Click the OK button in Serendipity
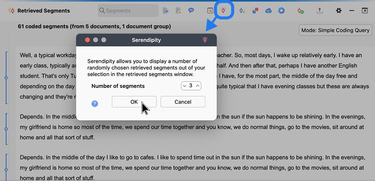Screen dimensions: 375x181 point(134,102)
